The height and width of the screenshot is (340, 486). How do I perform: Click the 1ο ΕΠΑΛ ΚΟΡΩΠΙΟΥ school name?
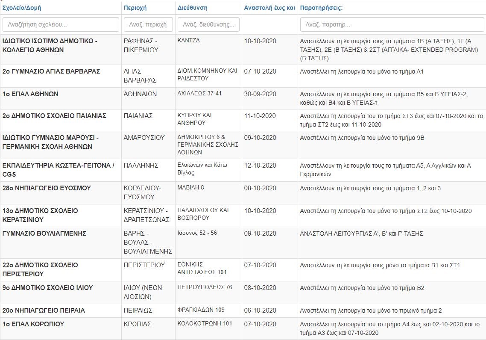tap(33, 324)
